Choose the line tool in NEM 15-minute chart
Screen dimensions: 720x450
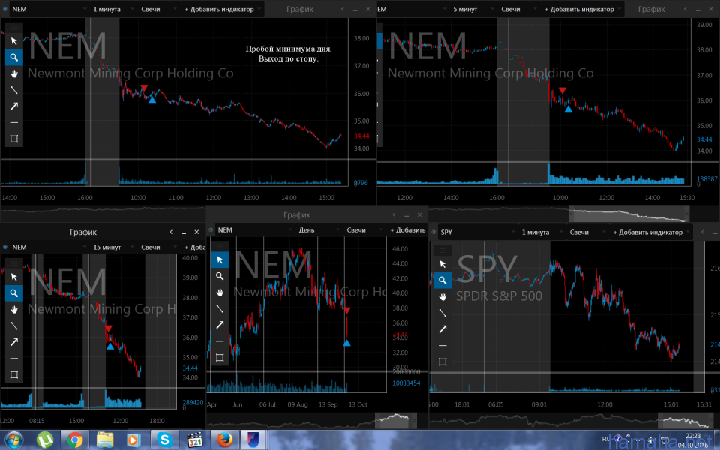coord(14,325)
